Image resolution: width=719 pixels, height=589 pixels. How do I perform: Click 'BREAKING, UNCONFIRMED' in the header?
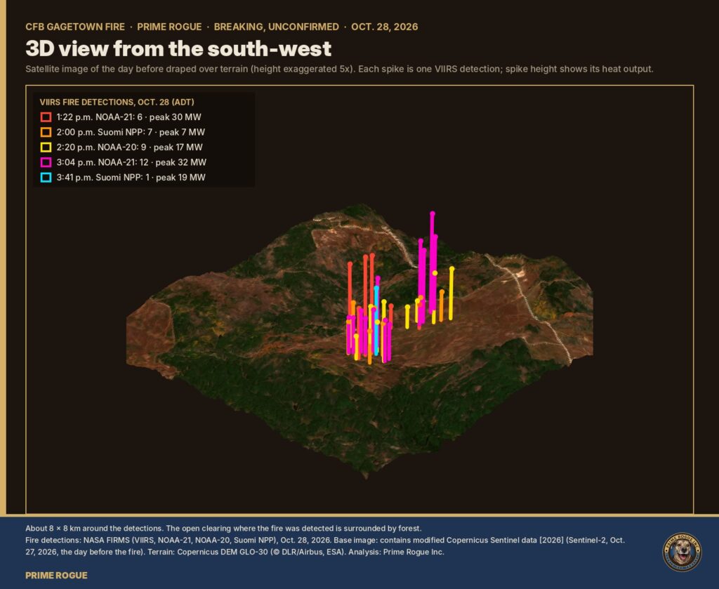[x=277, y=27]
